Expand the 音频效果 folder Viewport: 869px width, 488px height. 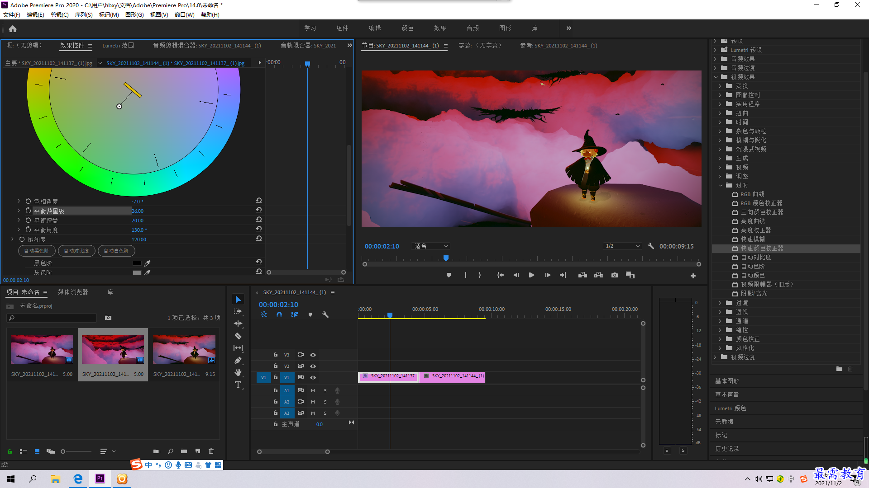coord(715,59)
